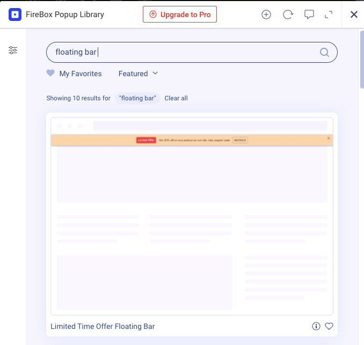Show info for Limited Time Offer template

pyautogui.click(x=316, y=326)
